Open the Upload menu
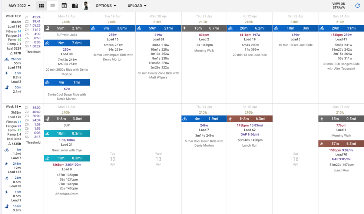Image resolution: width=364 pixels, height=214 pixels. click(137, 6)
